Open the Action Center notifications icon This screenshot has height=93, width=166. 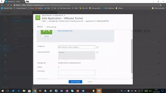[x=162, y=91]
